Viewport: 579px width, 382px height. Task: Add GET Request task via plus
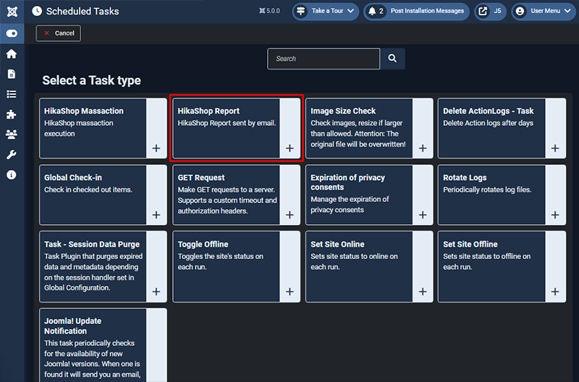[290, 215]
